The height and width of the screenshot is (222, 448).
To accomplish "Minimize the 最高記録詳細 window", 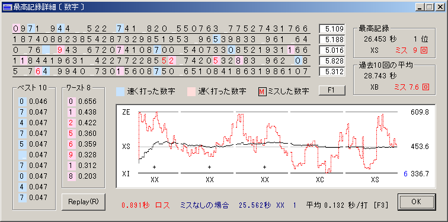I will click(x=419, y=7).
